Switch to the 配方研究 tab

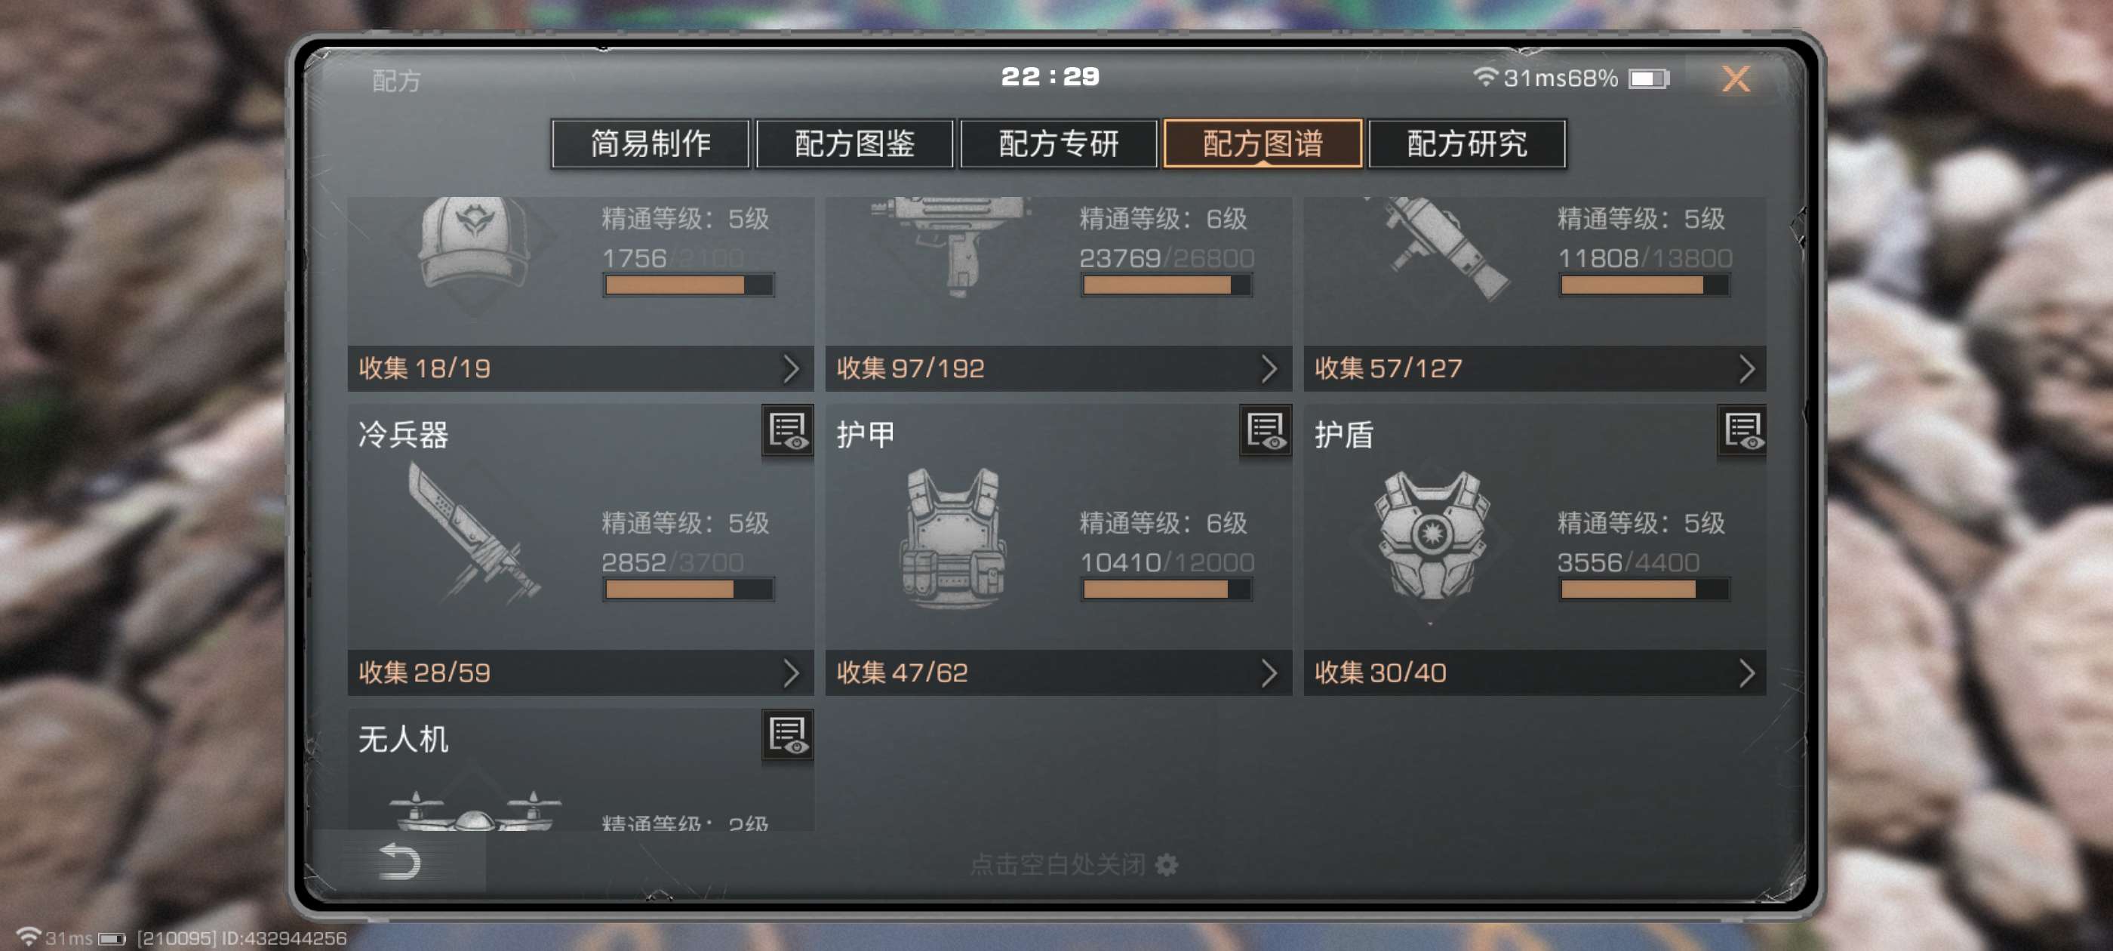coord(1468,143)
